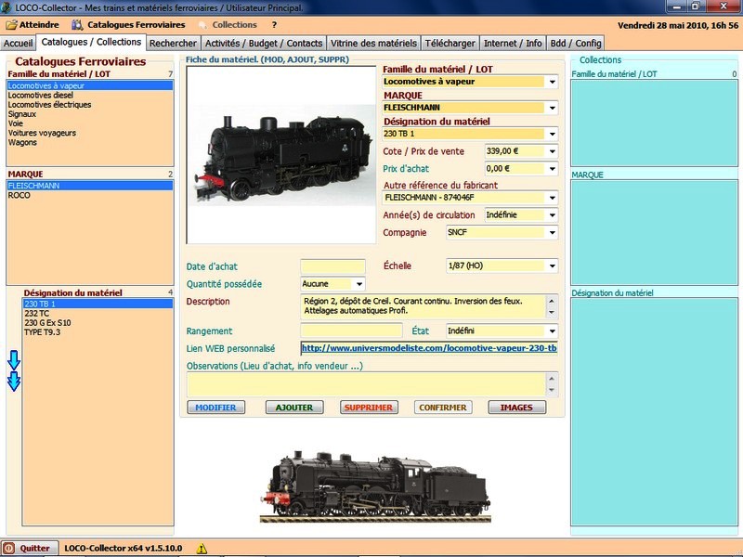Expand the Désignation 230 TB 1 dropdown
Screen dimensions: 743x557
click(552, 134)
